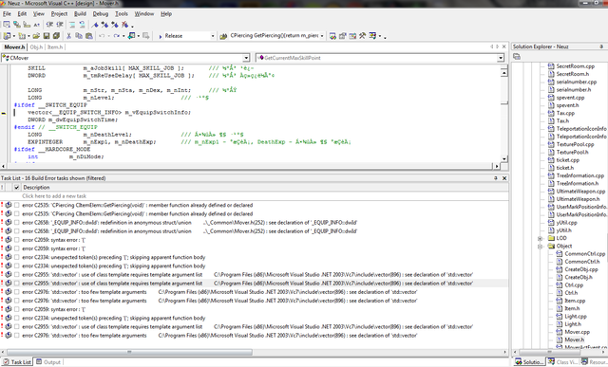608x367 pixels.
Task: Click the Description column header
Action: (36, 188)
